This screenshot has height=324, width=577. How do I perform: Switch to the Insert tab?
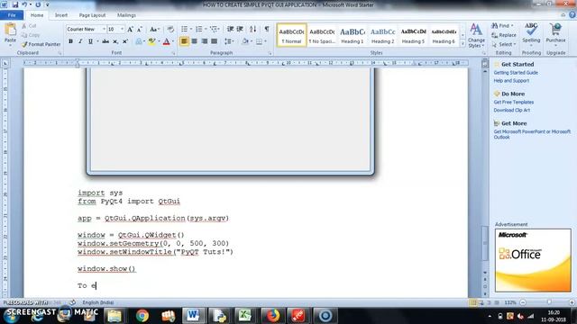61,15
